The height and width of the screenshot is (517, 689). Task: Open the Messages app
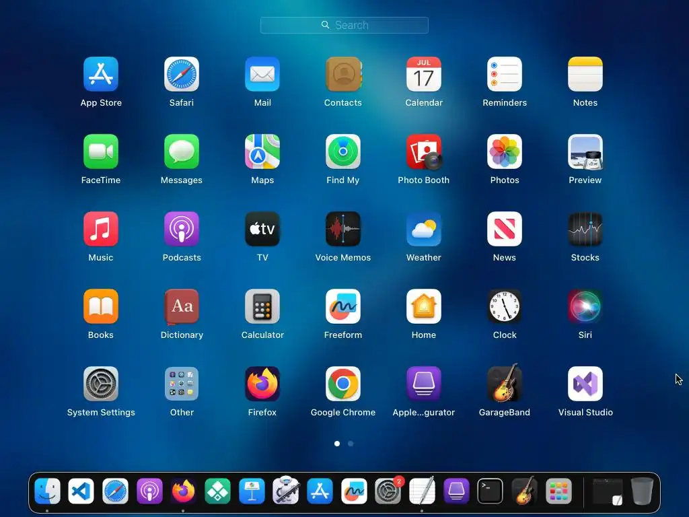coord(182,151)
